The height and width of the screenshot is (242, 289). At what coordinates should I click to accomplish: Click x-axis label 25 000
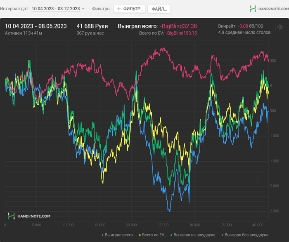(x=163, y=225)
